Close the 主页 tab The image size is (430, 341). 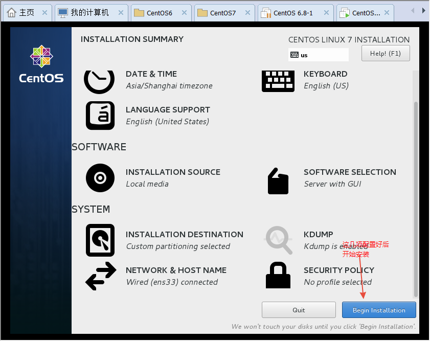(x=44, y=13)
